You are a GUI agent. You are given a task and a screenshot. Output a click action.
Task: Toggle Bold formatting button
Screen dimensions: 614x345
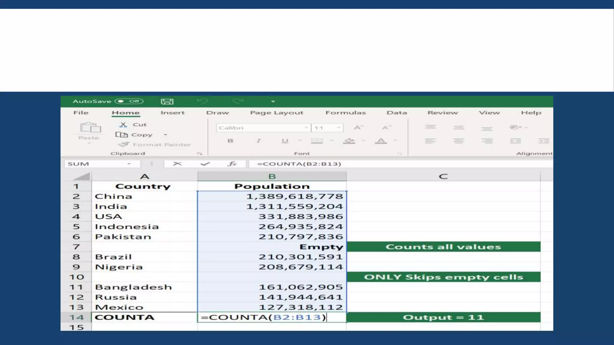point(230,141)
